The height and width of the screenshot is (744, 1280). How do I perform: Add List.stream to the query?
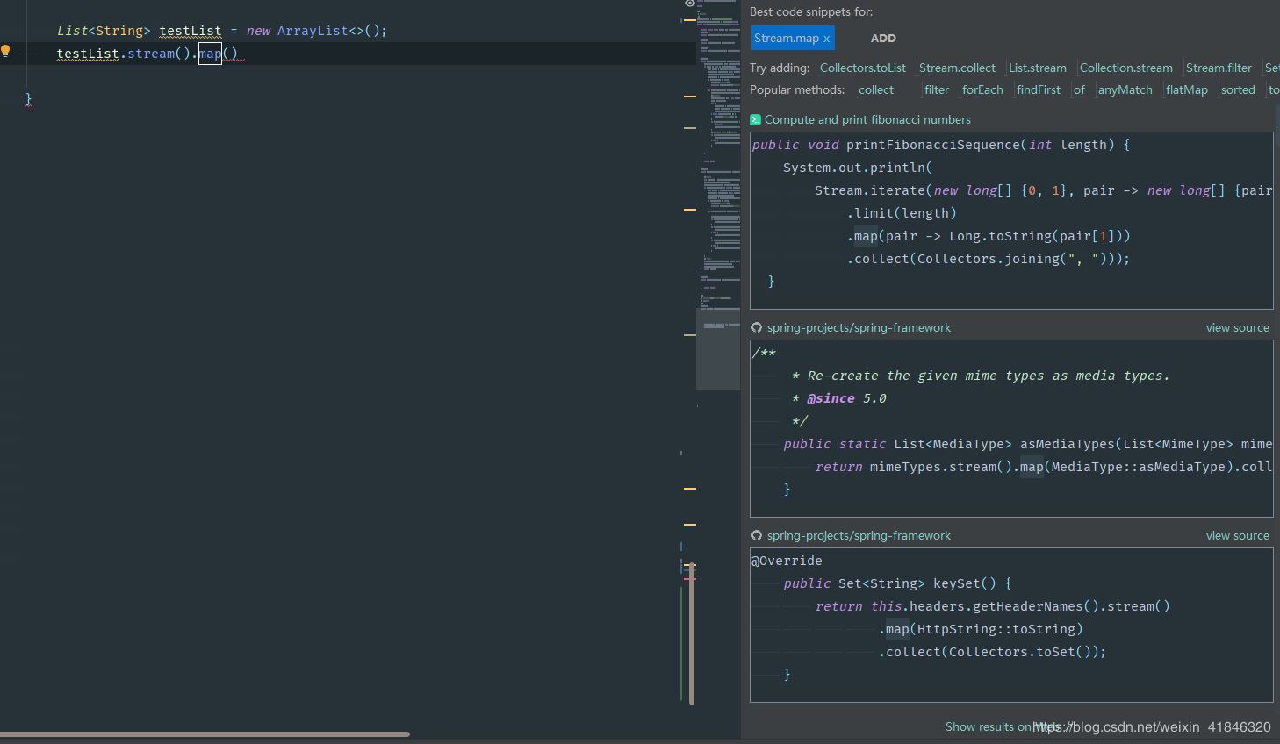coord(1037,68)
